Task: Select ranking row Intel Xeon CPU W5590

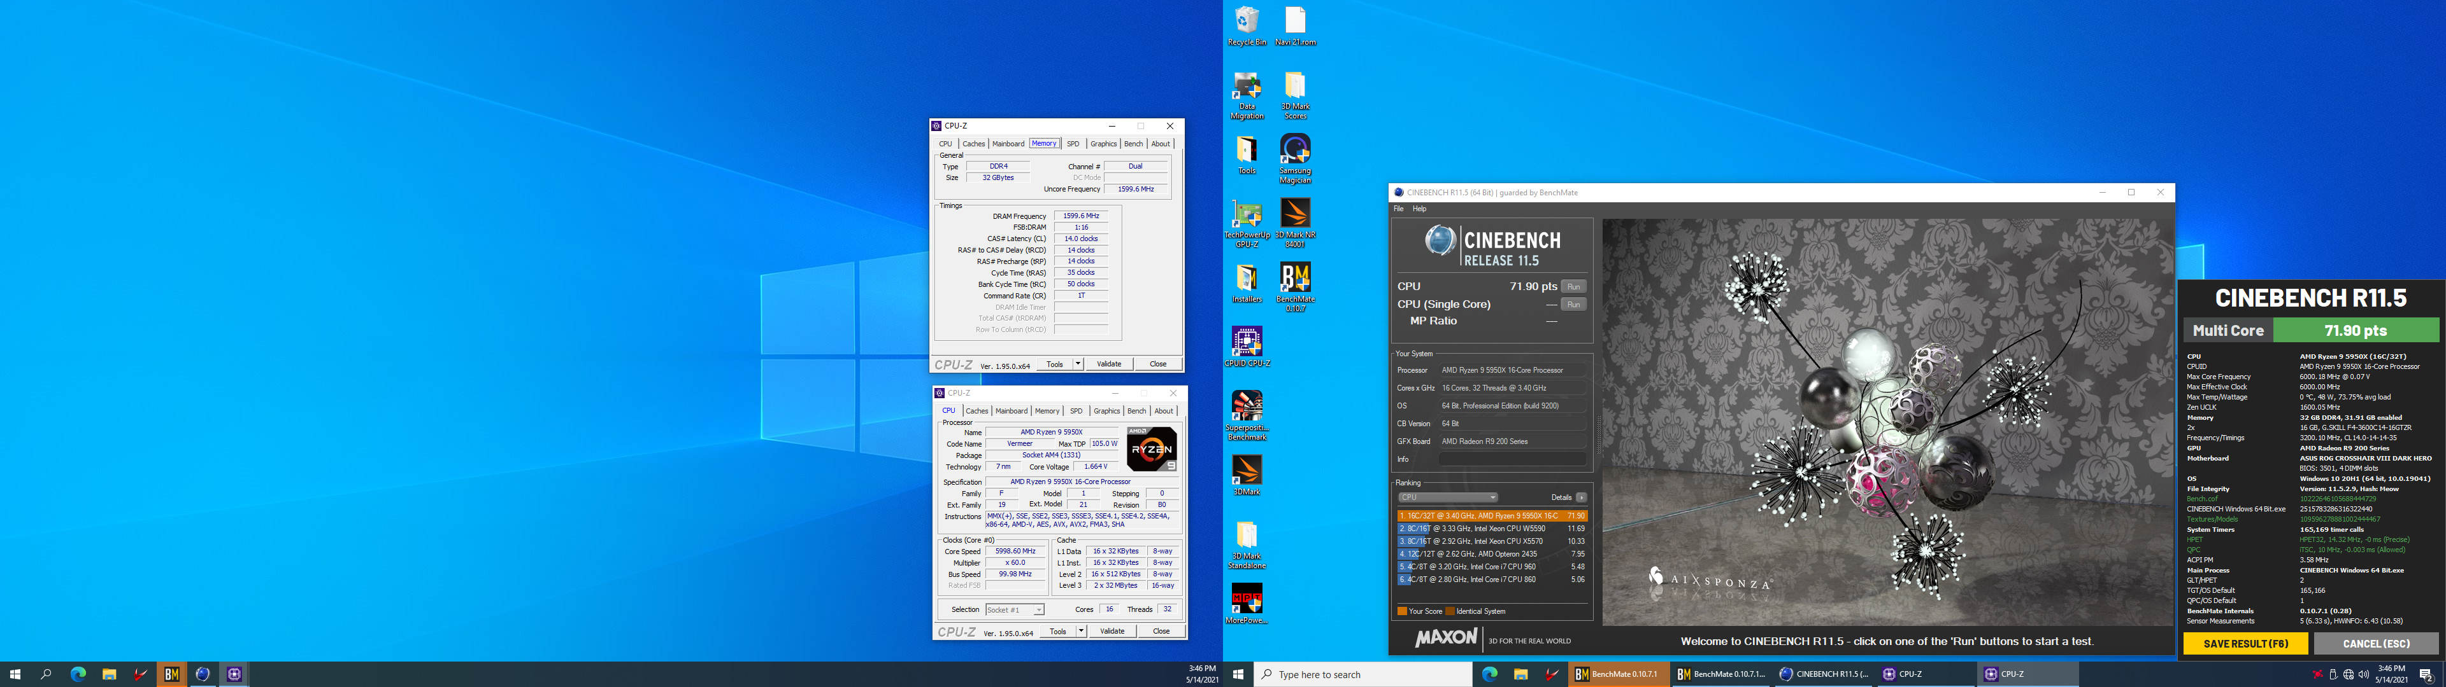Action: [1492, 529]
